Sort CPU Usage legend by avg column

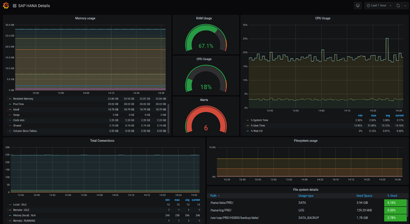pyautogui.click(x=388, y=115)
